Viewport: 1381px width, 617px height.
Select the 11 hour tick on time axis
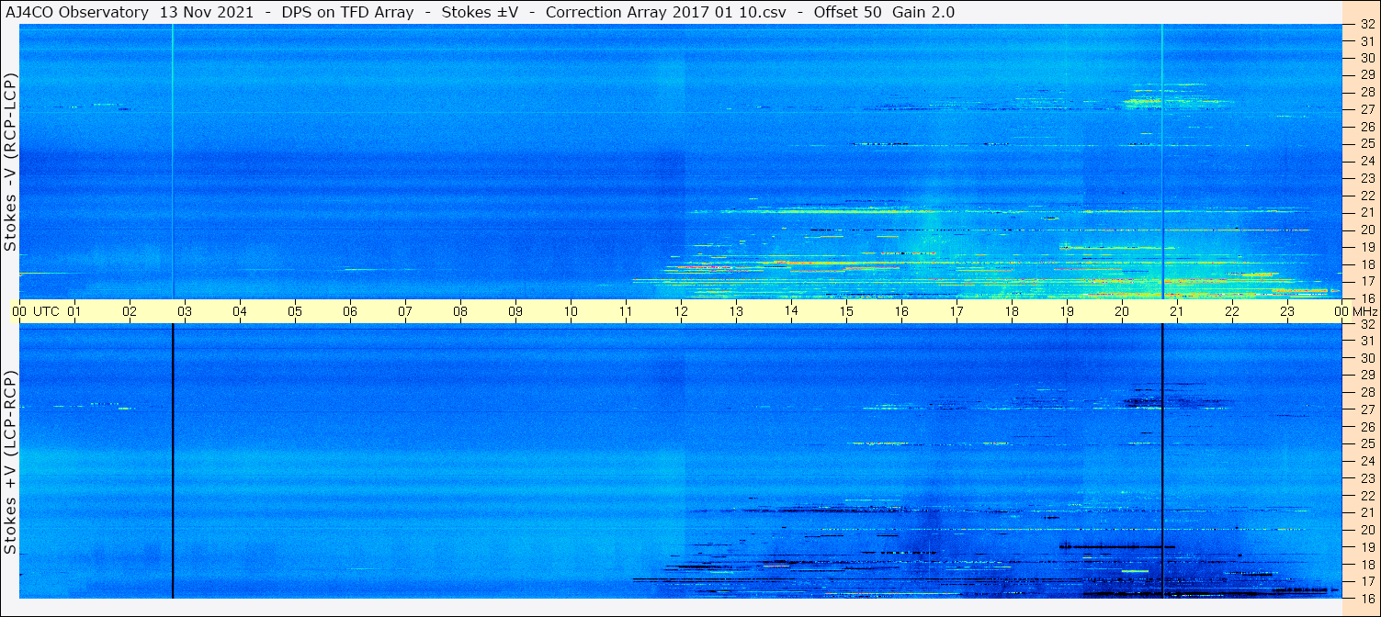pos(626,311)
